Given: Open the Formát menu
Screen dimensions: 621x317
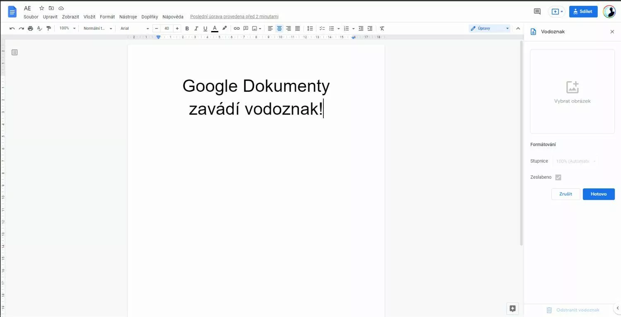Looking at the screenshot, I should (107, 17).
